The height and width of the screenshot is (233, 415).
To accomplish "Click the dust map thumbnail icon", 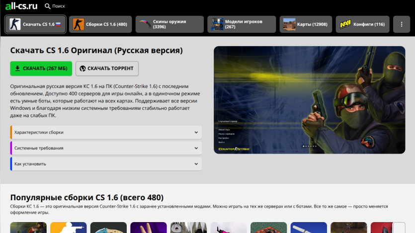I will [289, 24].
